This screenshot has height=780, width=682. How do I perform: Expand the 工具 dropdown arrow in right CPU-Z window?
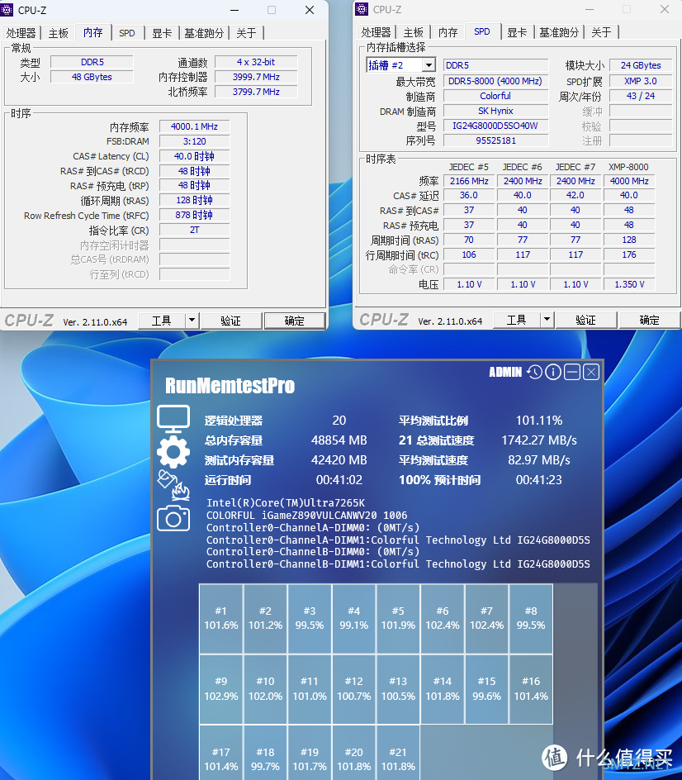pyautogui.click(x=547, y=320)
